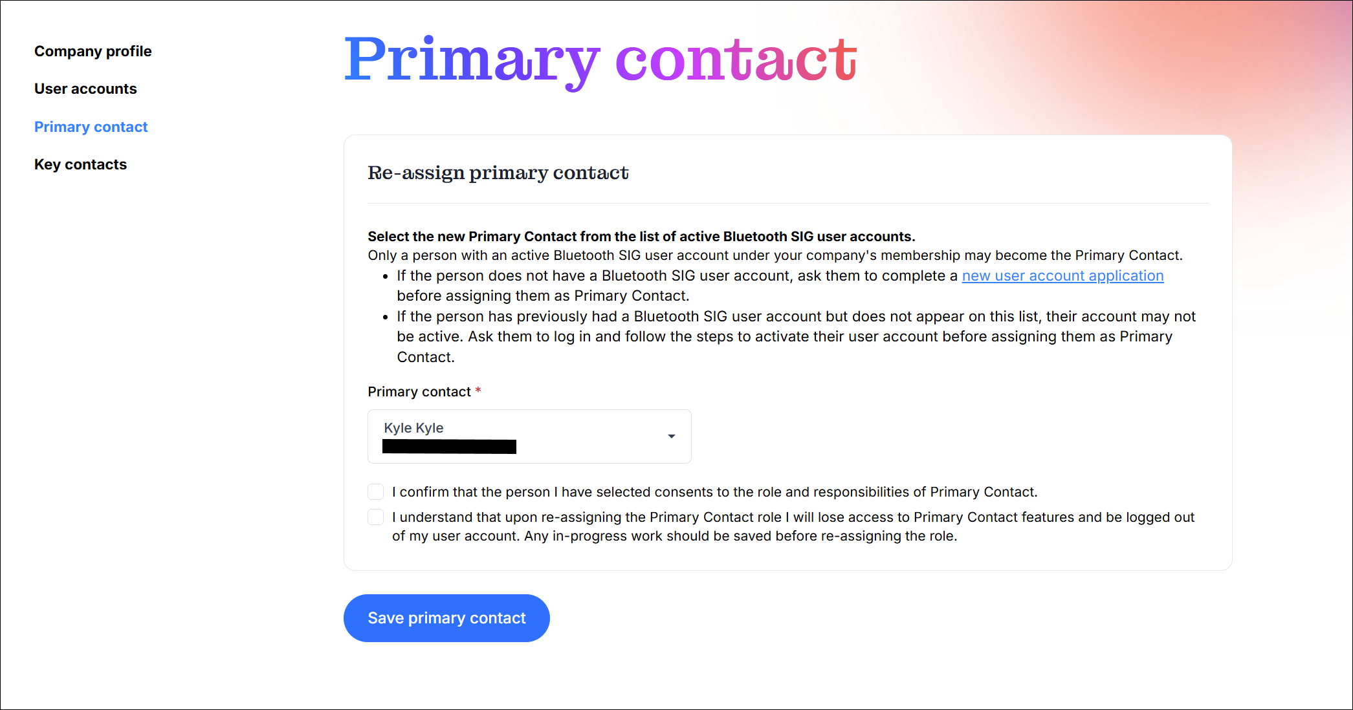Click the dropdown caret arrow icon
Viewport: 1353px width, 710px height.
coord(672,436)
